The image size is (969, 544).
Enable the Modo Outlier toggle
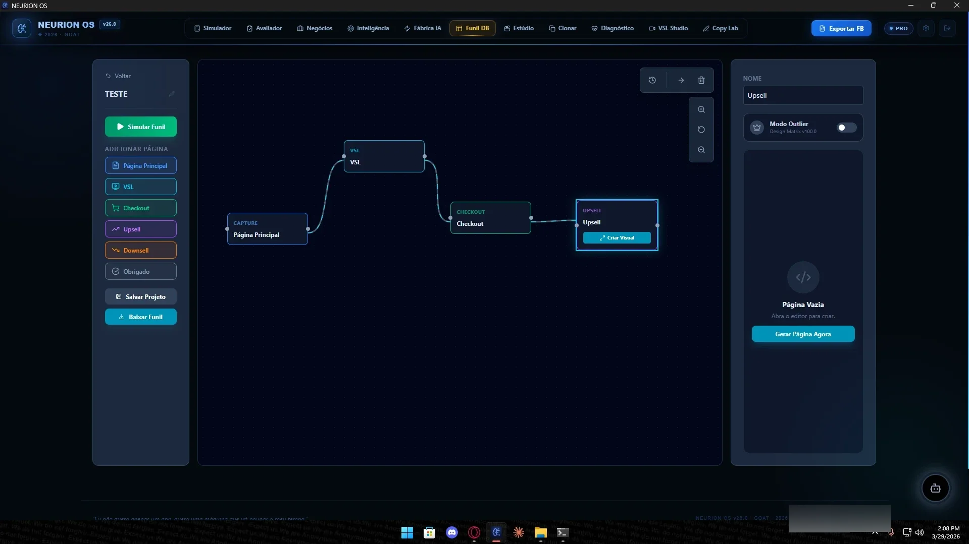[846, 128]
